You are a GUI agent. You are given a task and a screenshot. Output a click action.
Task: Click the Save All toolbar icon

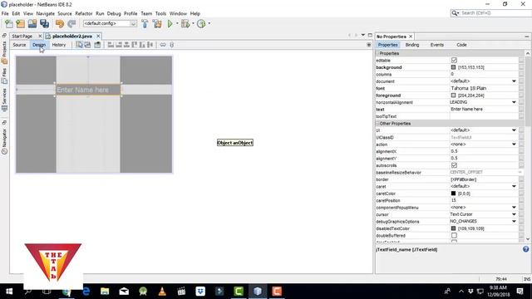[x=44, y=24]
